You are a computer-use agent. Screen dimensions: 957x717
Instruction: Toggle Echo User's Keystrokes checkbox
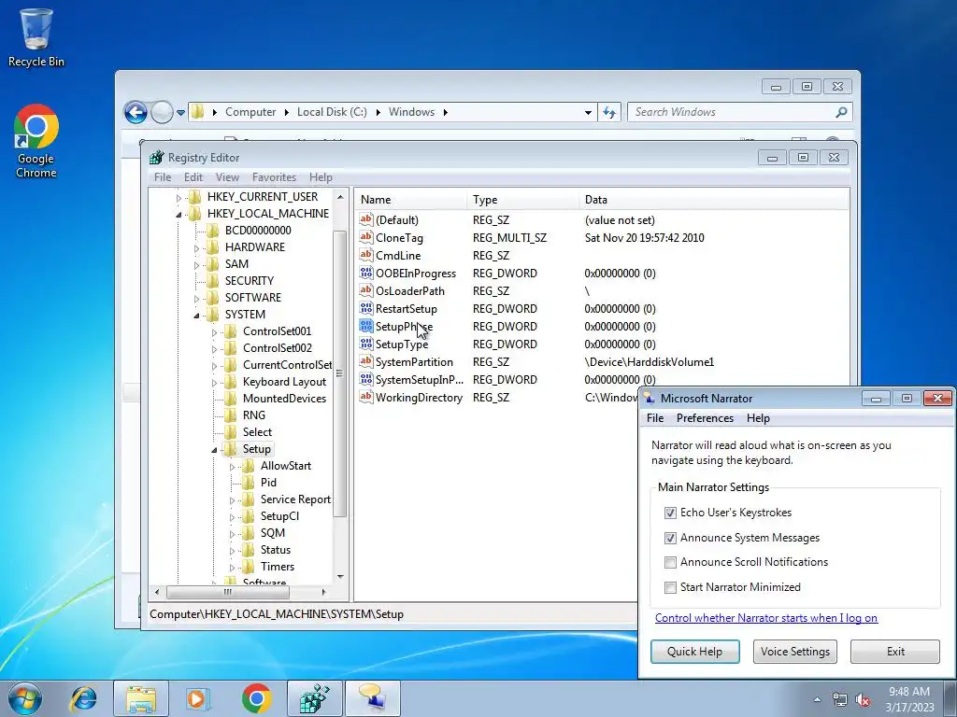(x=670, y=513)
